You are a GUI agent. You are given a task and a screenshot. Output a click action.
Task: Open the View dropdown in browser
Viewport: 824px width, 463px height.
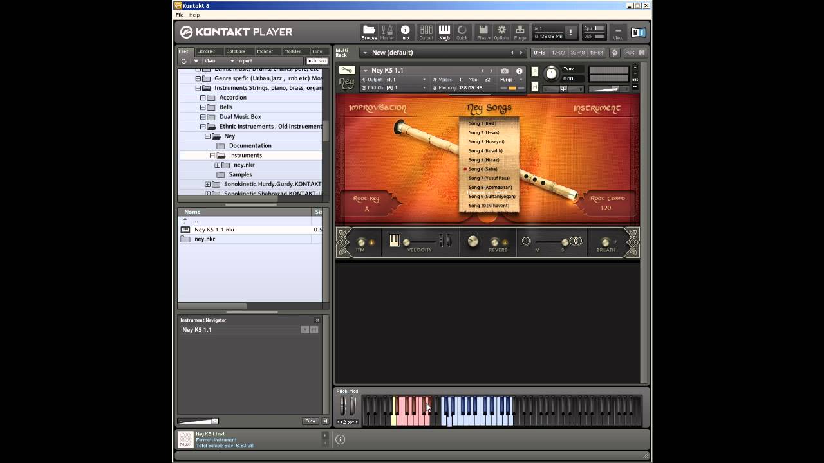pyautogui.click(x=219, y=61)
